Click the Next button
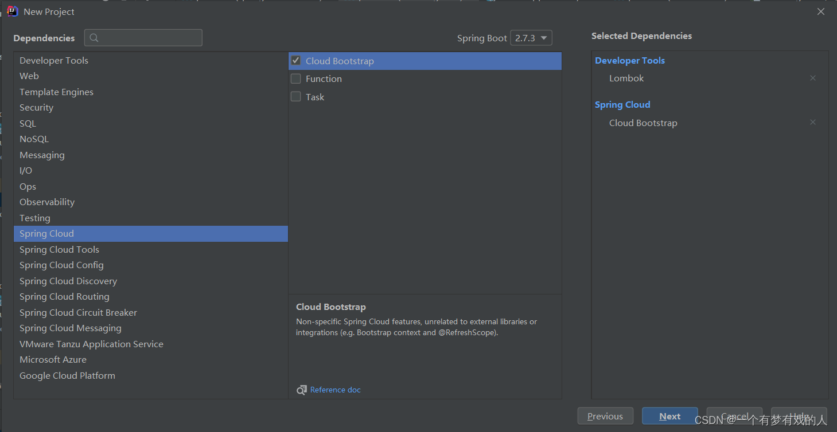The width and height of the screenshot is (837, 432). click(x=670, y=416)
